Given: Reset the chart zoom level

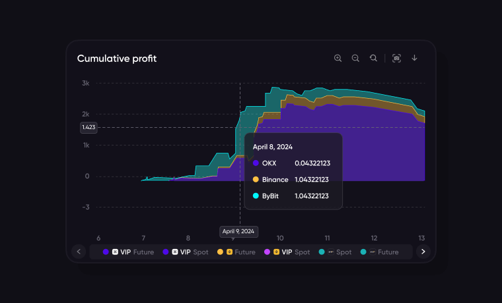Looking at the screenshot, I should (x=373, y=58).
